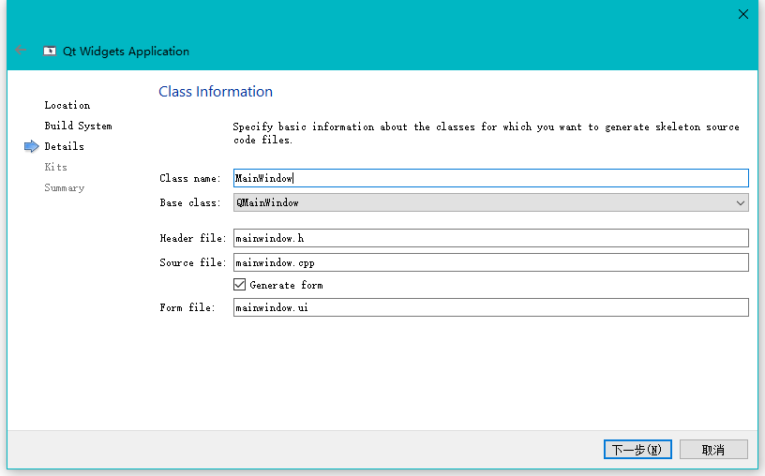This screenshot has width=765, height=476.
Task: Select the Location wizard step
Action: pyautogui.click(x=67, y=105)
